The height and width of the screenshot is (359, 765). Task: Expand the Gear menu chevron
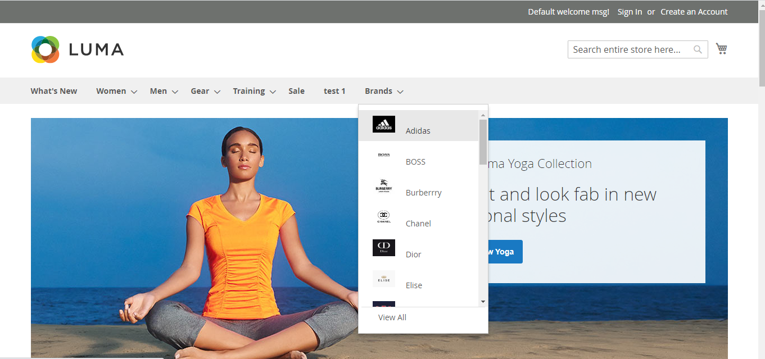217,92
